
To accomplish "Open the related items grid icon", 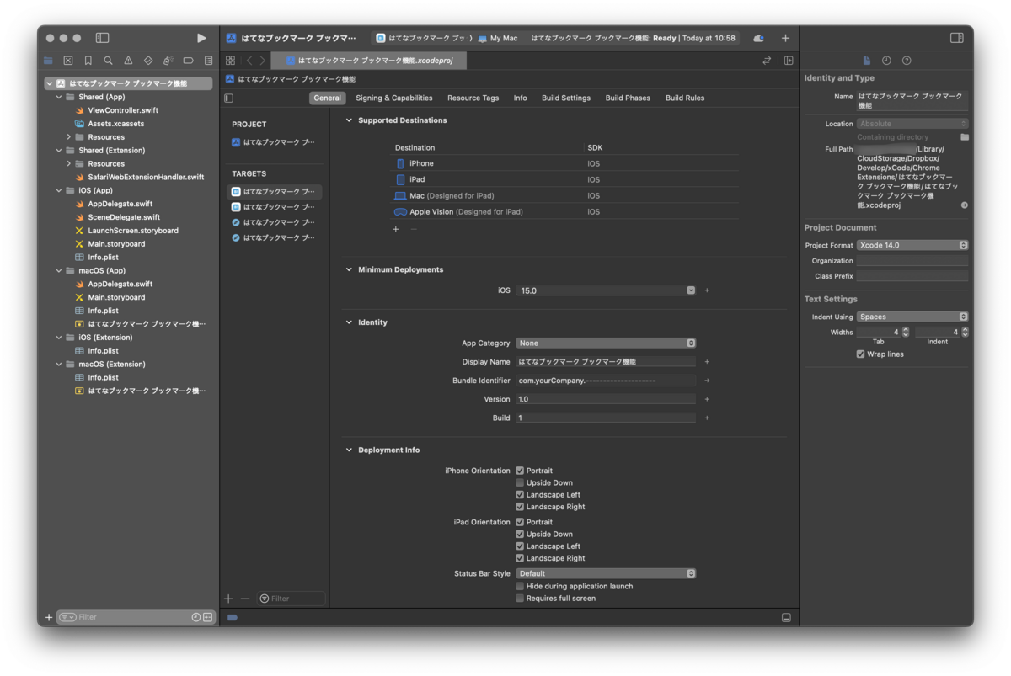I will pos(230,61).
